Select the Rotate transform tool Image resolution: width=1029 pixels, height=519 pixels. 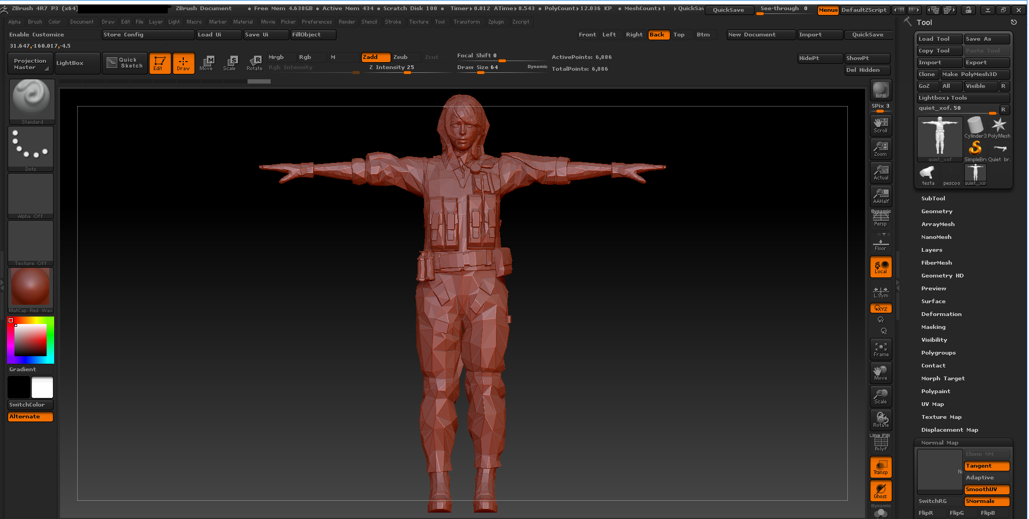[x=255, y=63]
